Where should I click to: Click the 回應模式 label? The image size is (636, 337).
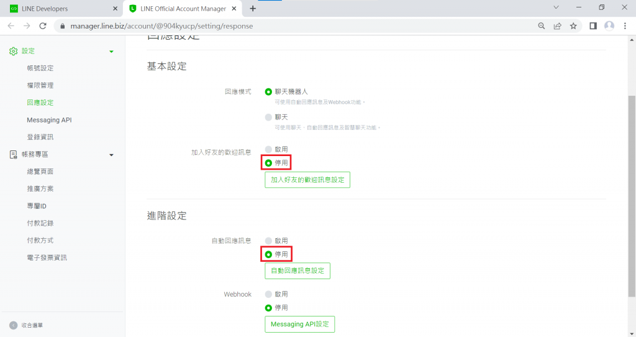click(x=238, y=92)
